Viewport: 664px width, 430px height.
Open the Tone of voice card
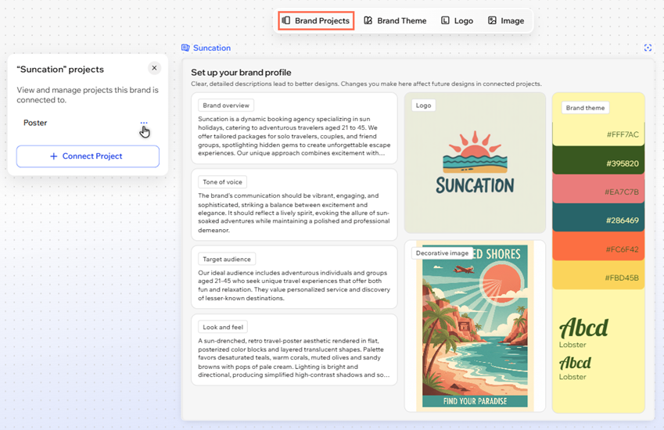point(294,205)
